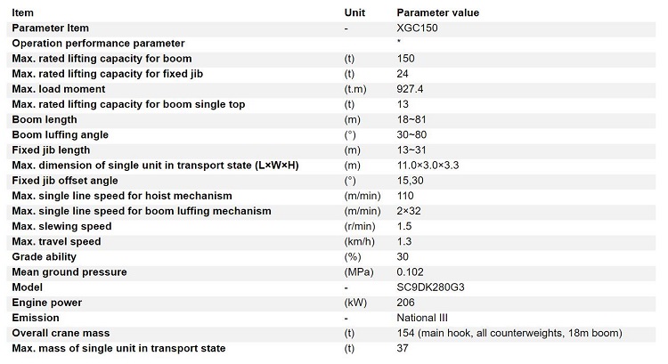Select the 'Mean ground pressure' label
Image resolution: width=668 pixels, height=364 pixels.
pos(69,272)
